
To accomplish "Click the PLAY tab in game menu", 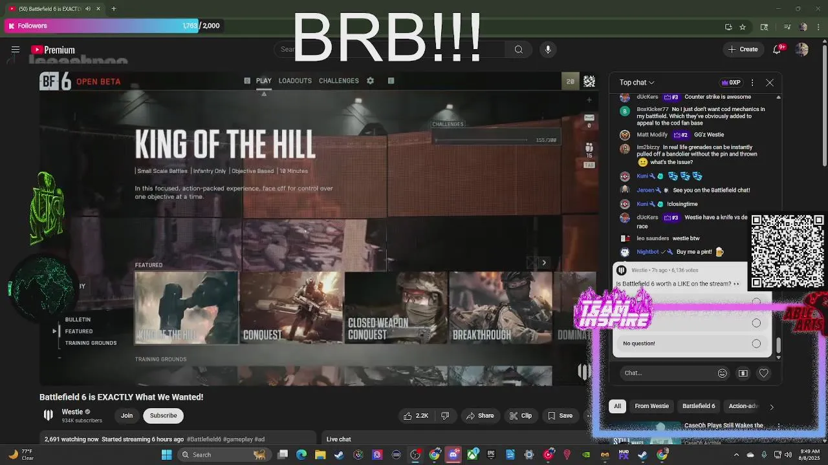I will [x=263, y=81].
